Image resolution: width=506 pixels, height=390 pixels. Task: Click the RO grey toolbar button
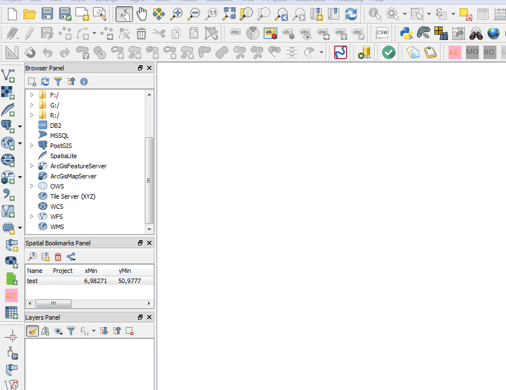(489, 52)
